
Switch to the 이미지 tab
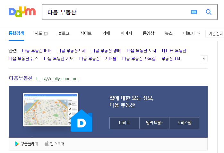point(126,33)
